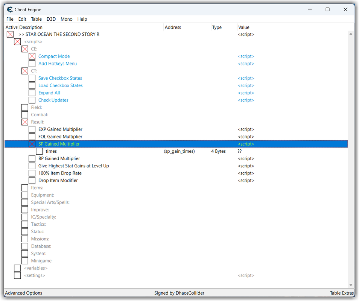Screen dimensions: 359x301
Task: Click the Signed by DhaosCollider label
Action: [x=179, y=293]
